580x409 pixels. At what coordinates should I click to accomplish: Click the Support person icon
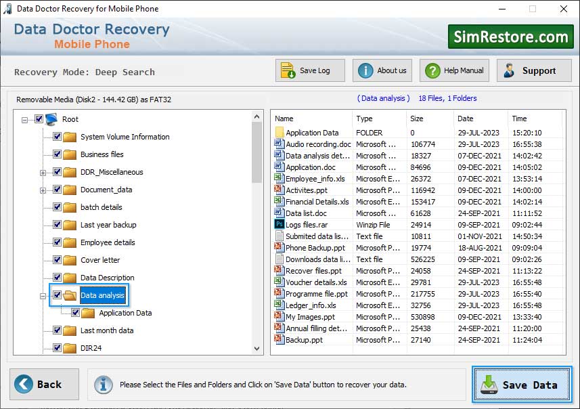coord(509,70)
